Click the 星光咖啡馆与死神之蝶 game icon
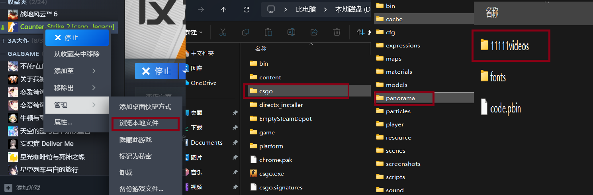Viewport: 593px width, 195px height. point(13,157)
